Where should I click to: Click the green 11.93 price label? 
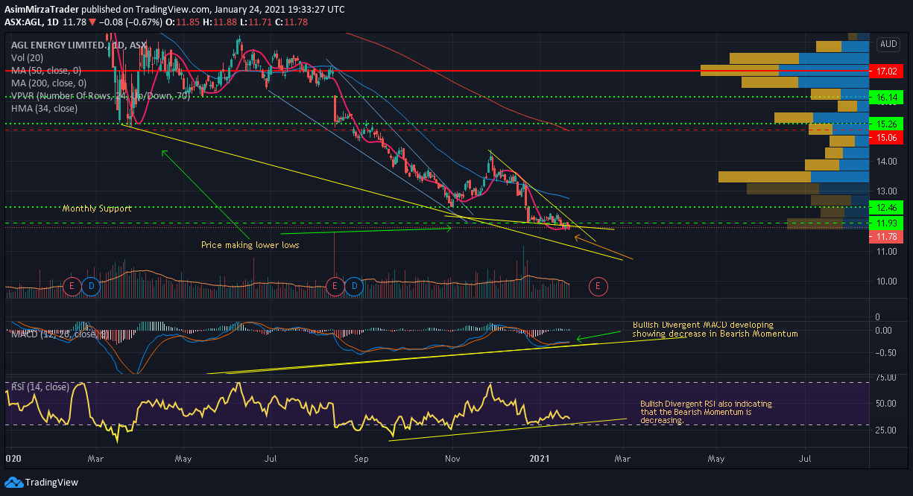pyautogui.click(x=886, y=223)
